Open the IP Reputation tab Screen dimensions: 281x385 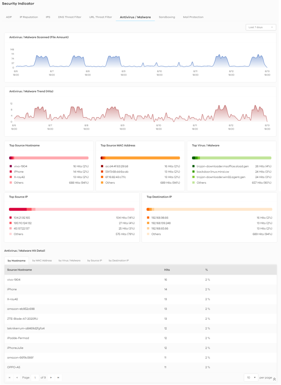pyautogui.click(x=29, y=17)
